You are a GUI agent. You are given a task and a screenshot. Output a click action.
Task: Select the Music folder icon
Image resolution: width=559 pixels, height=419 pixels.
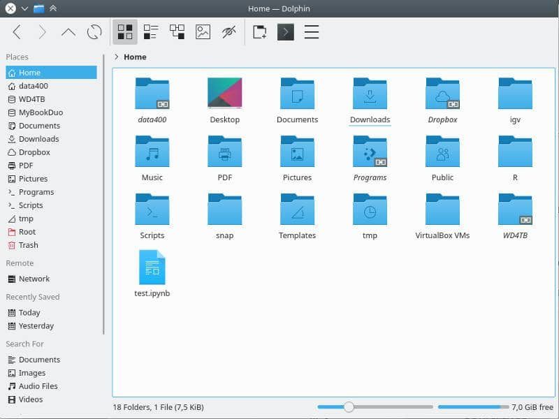[152, 152]
